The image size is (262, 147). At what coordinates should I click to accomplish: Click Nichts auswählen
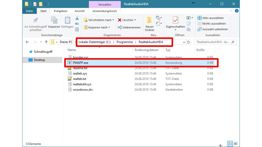pos(212,24)
